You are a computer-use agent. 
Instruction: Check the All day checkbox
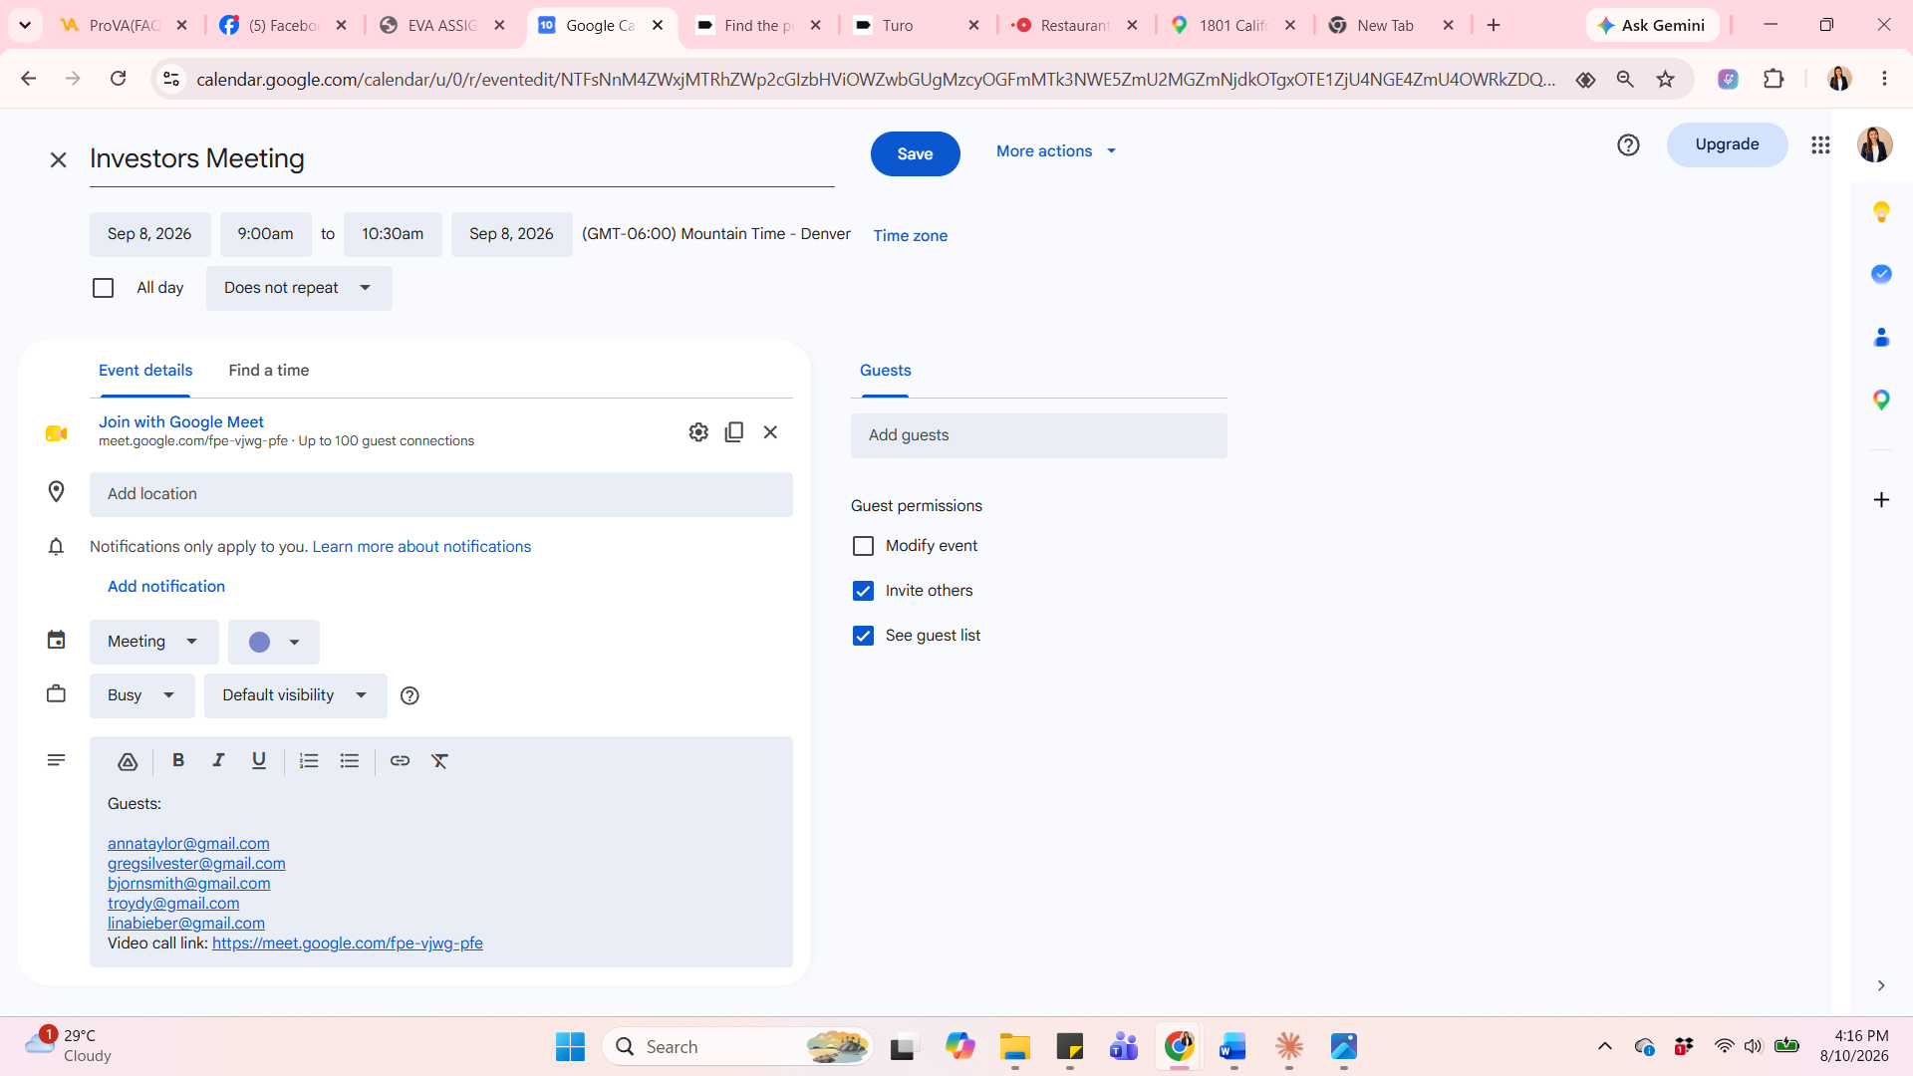click(103, 288)
